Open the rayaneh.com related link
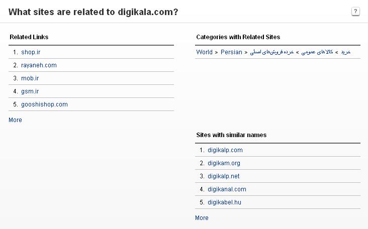The height and width of the screenshot is (229, 368). coord(39,65)
